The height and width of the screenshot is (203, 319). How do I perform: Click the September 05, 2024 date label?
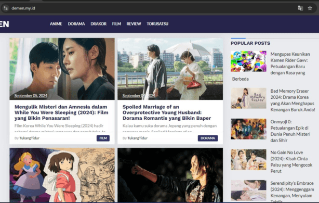tap(31, 96)
